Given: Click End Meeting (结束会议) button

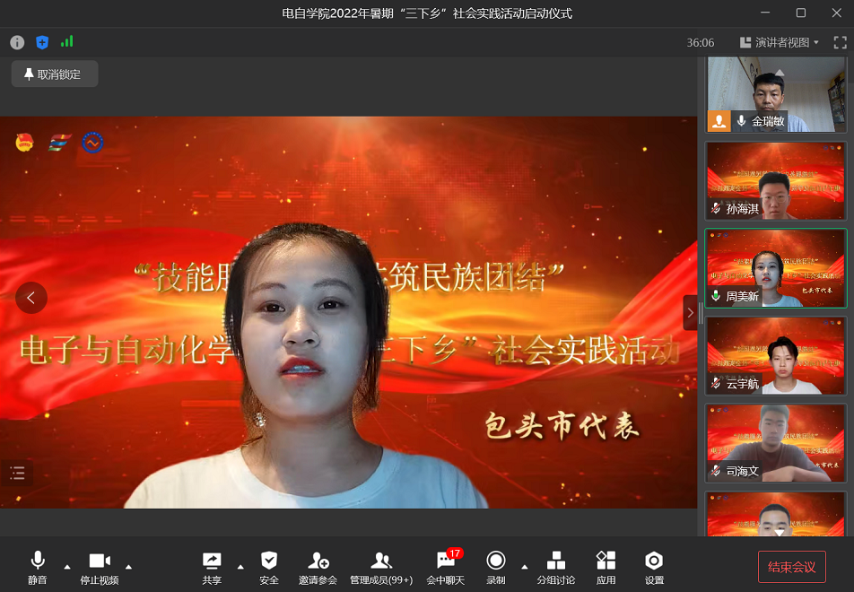Looking at the screenshot, I should coord(791,567).
